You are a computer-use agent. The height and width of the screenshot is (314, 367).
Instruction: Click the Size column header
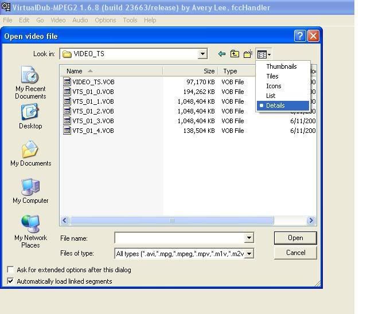click(x=190, y=71)
